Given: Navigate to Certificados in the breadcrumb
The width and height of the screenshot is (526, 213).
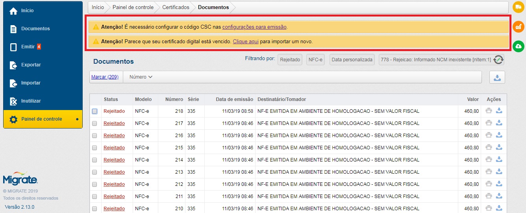Looking at the screenshot, I should tap(176, 7).
